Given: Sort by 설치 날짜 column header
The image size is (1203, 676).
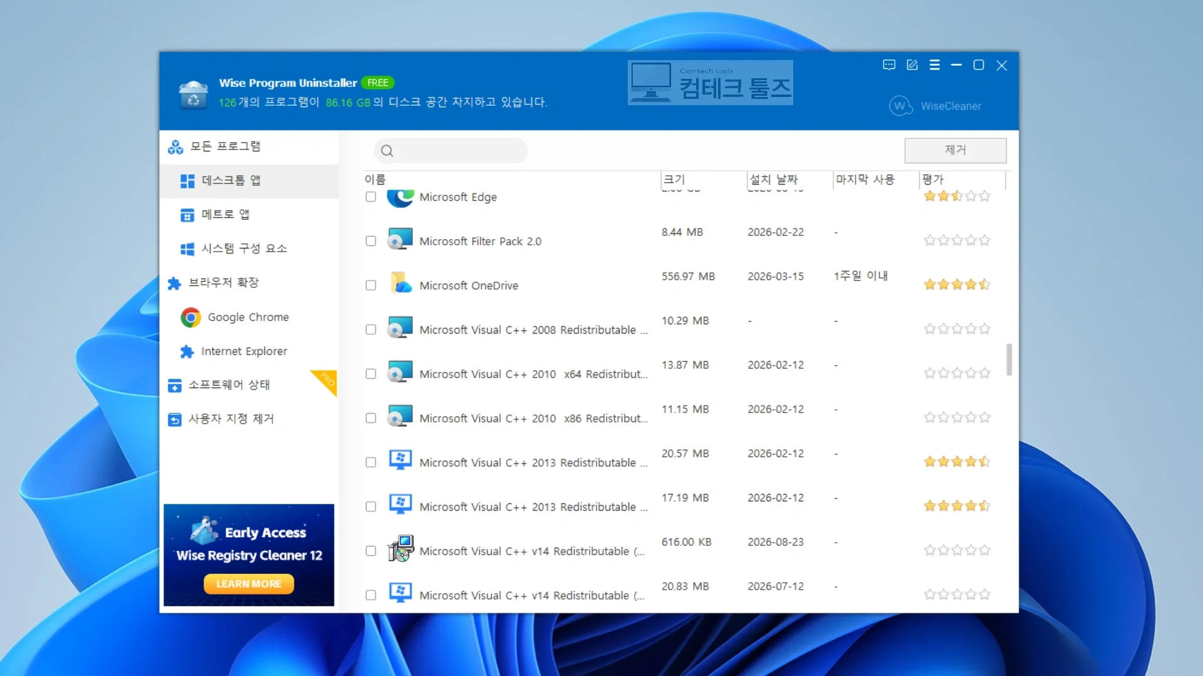Looking at the screenshot, I should (x=789, y=180).
